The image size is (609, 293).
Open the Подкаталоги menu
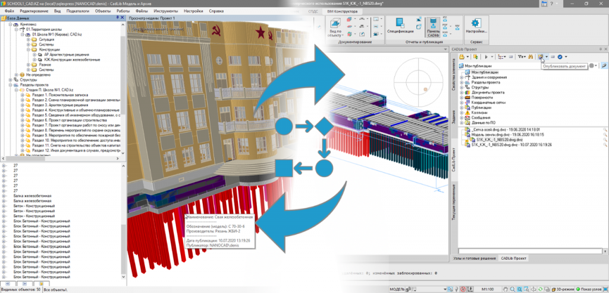(78, 11)
